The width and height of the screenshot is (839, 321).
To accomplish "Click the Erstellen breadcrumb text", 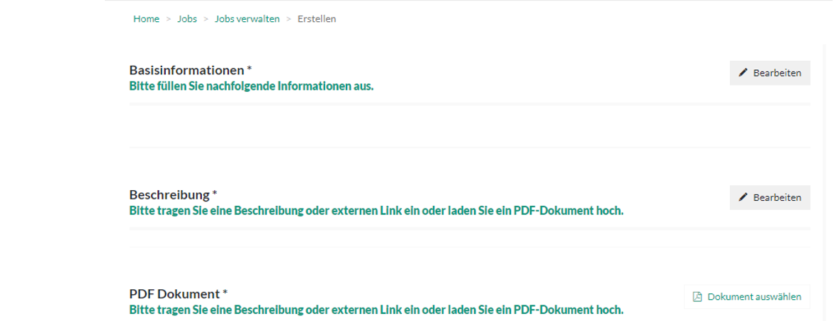I will pos(317,18).
